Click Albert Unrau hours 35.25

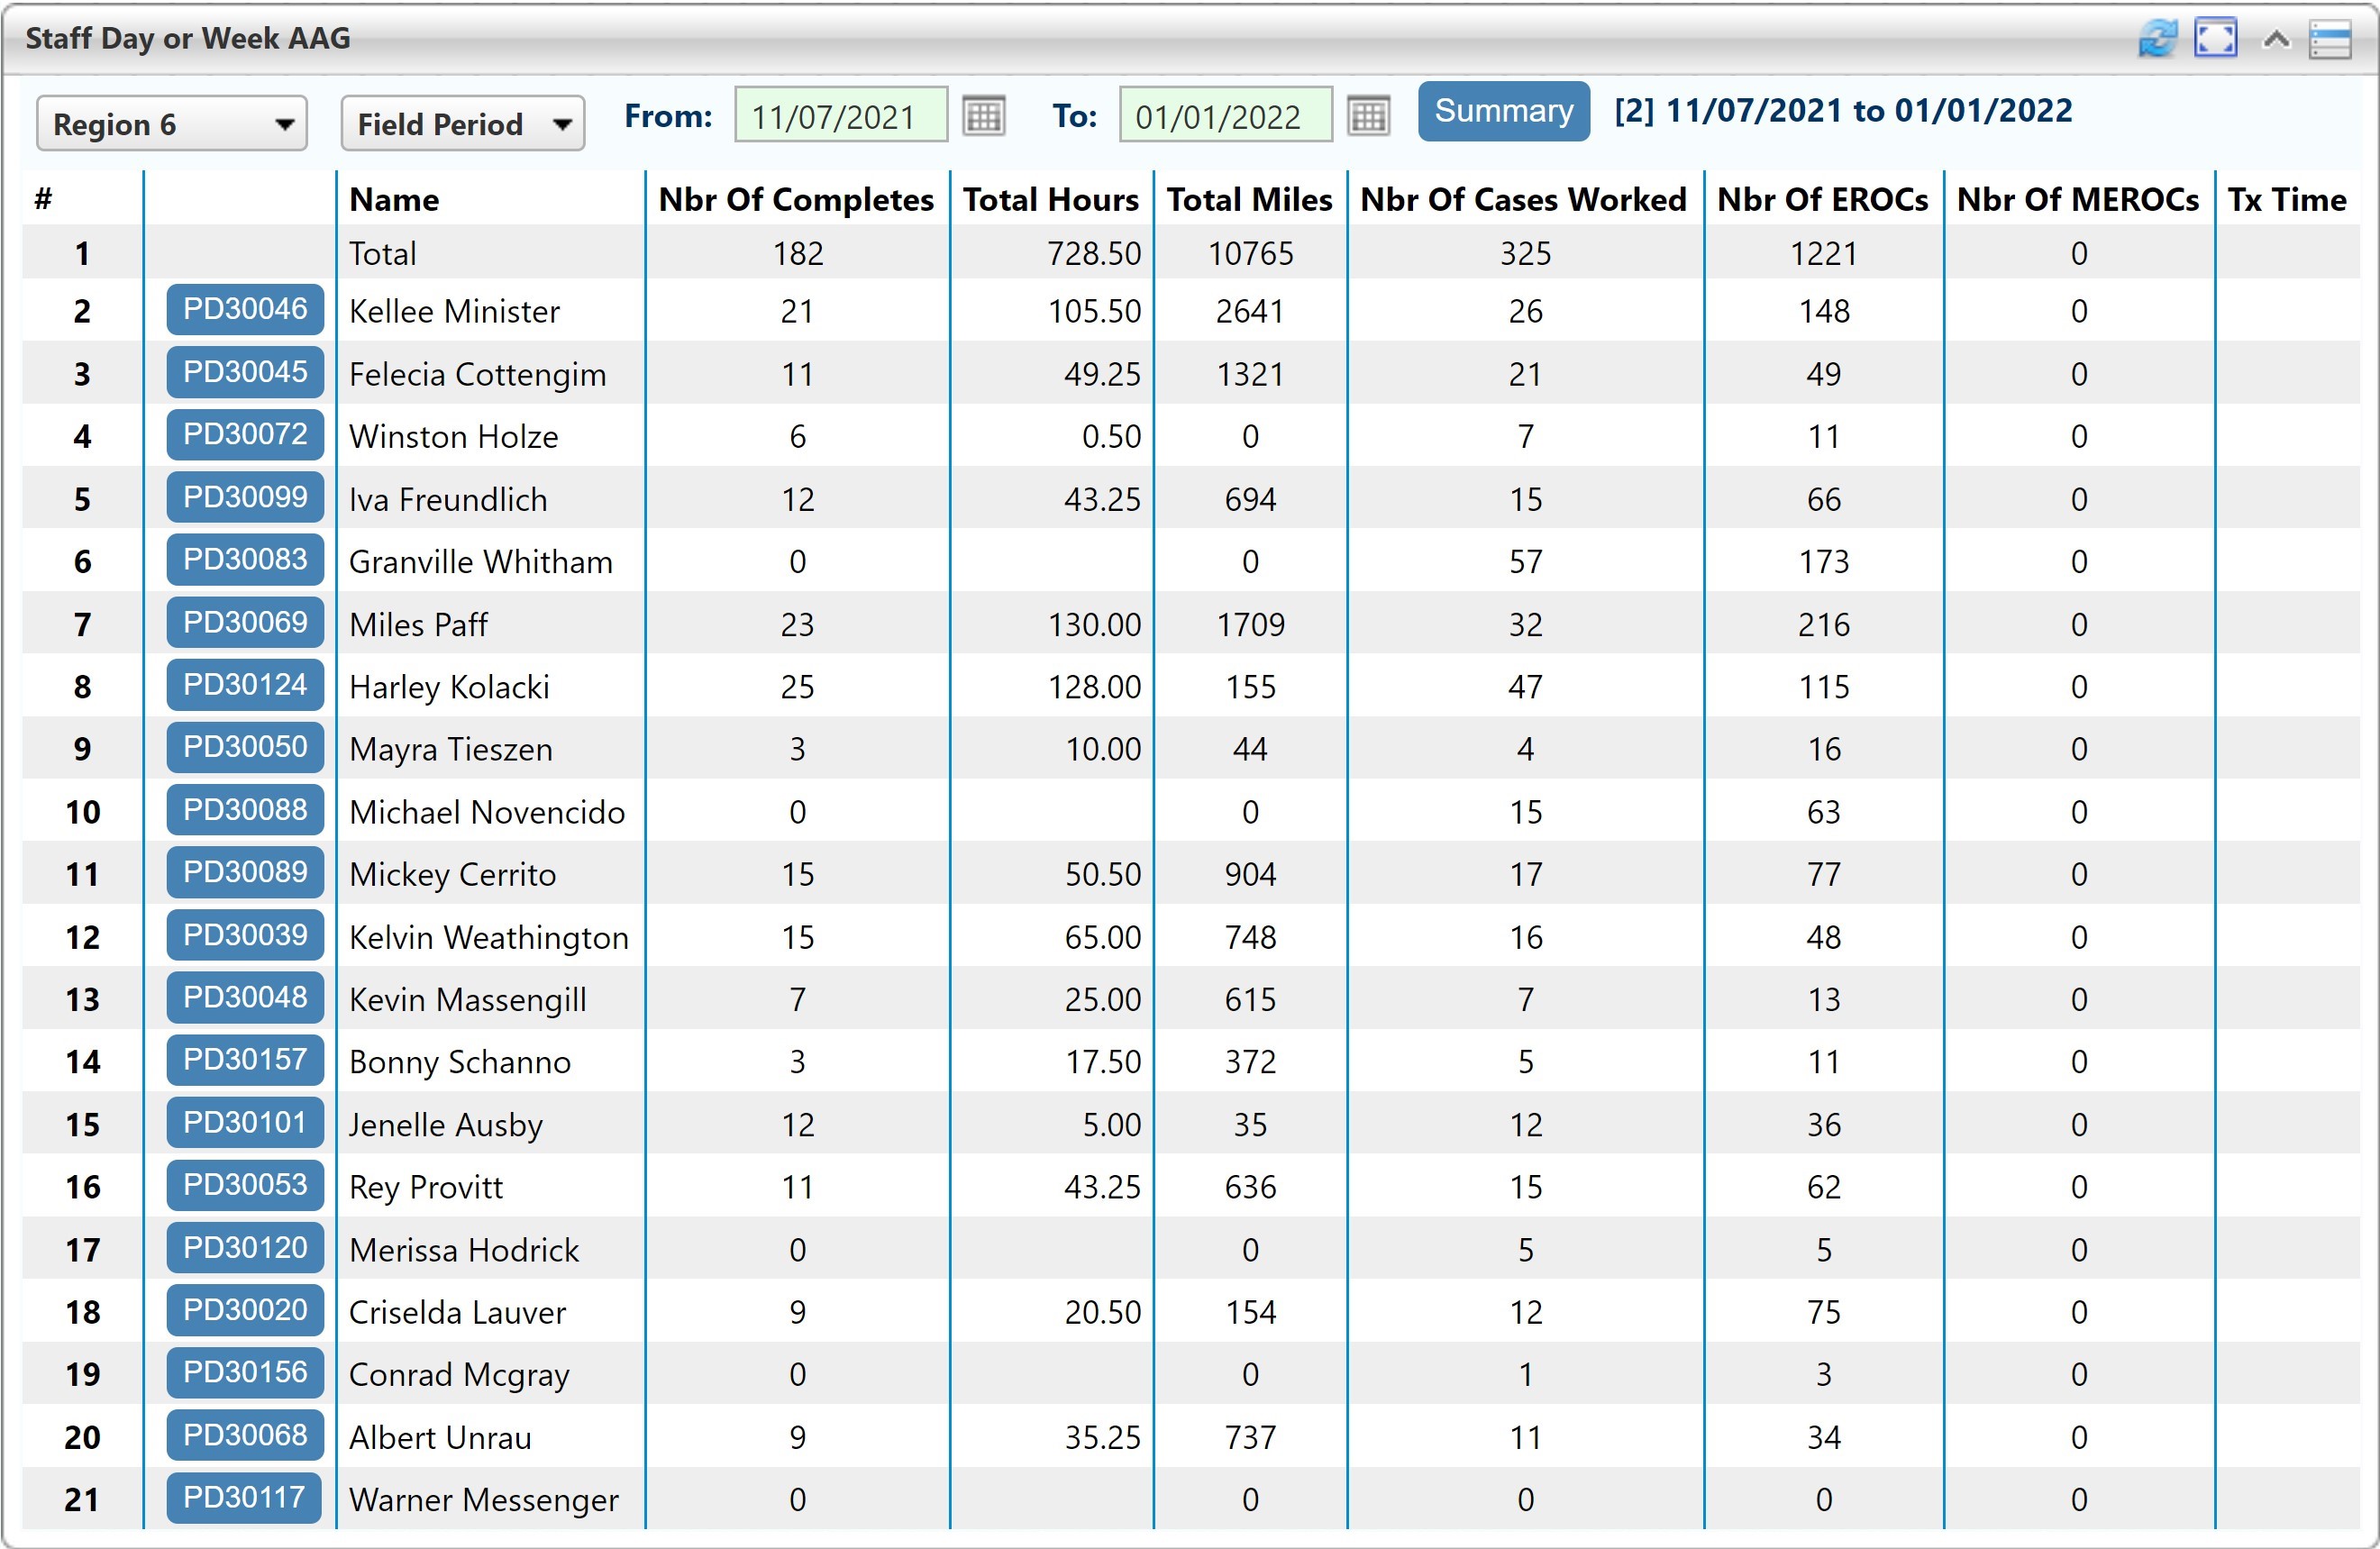tap(1102, 1438)
